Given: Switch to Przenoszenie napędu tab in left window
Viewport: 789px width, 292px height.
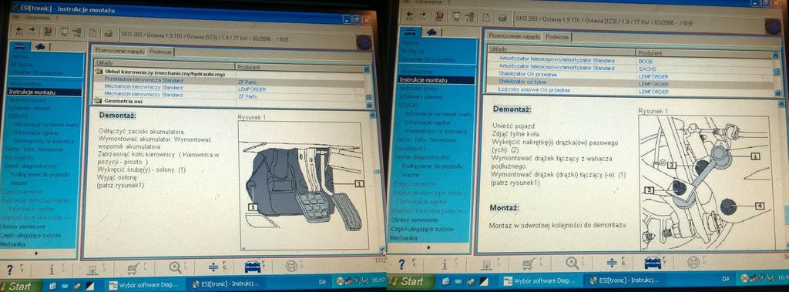Looking at the screenshot, I should point(119,52).
